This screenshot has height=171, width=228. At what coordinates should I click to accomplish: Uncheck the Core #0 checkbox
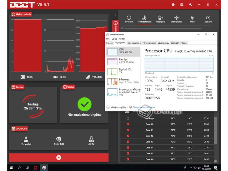click(x=128, y=124)
